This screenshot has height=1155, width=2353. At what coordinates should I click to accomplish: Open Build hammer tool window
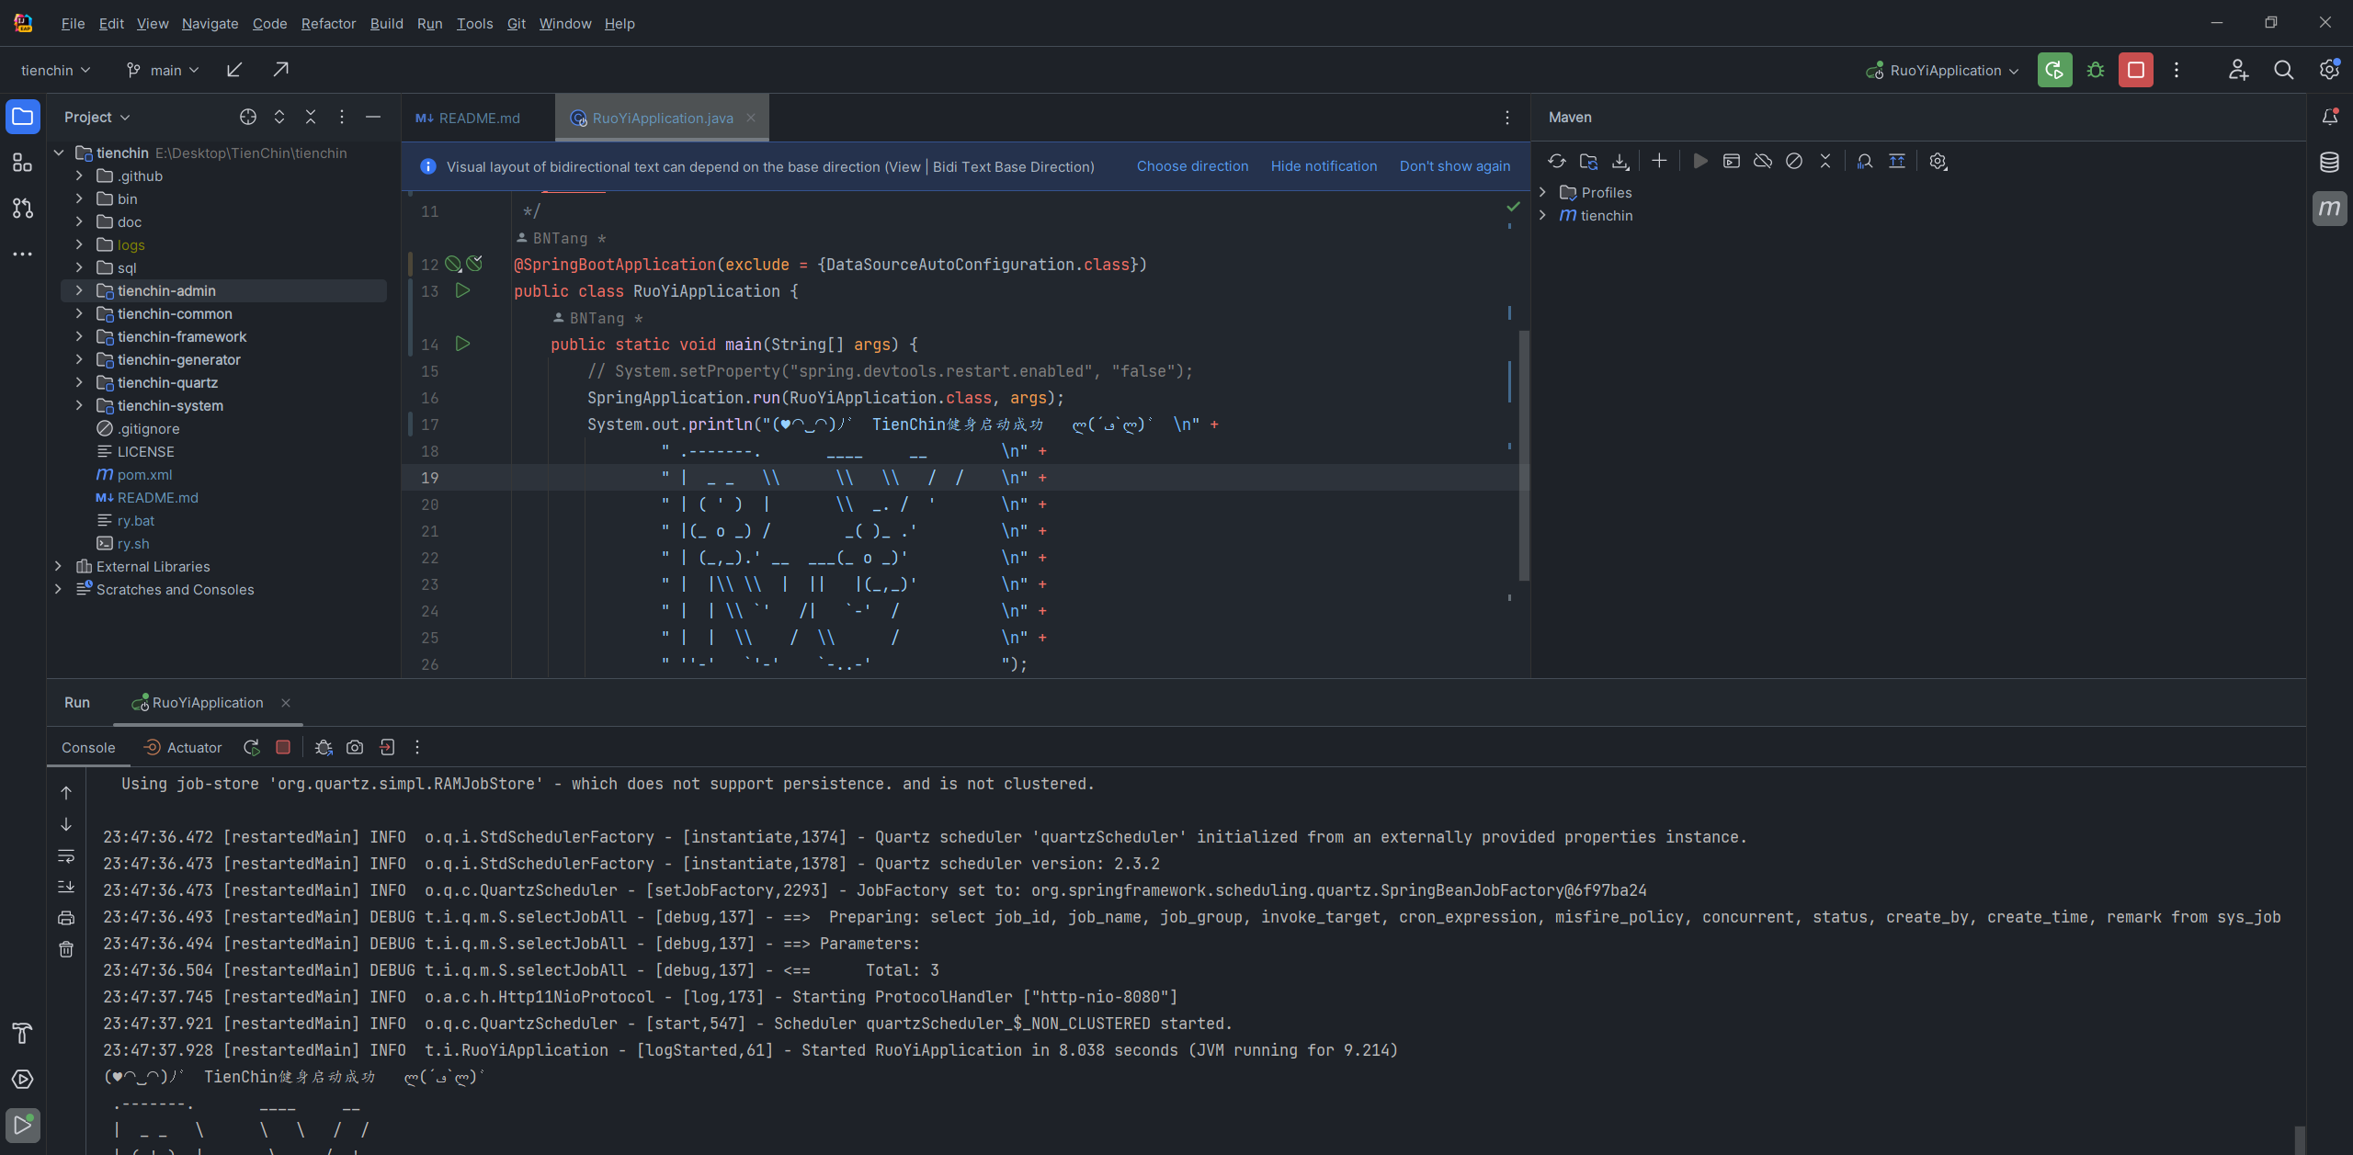tap(23, 1033)
